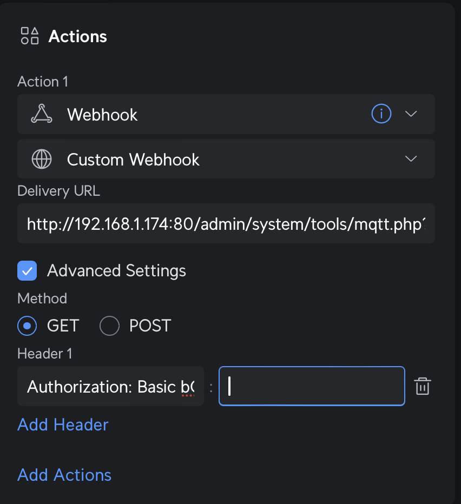461x504 pixels.
Task: Expand the Webhook action type chevron
Action: click(411, 114)
